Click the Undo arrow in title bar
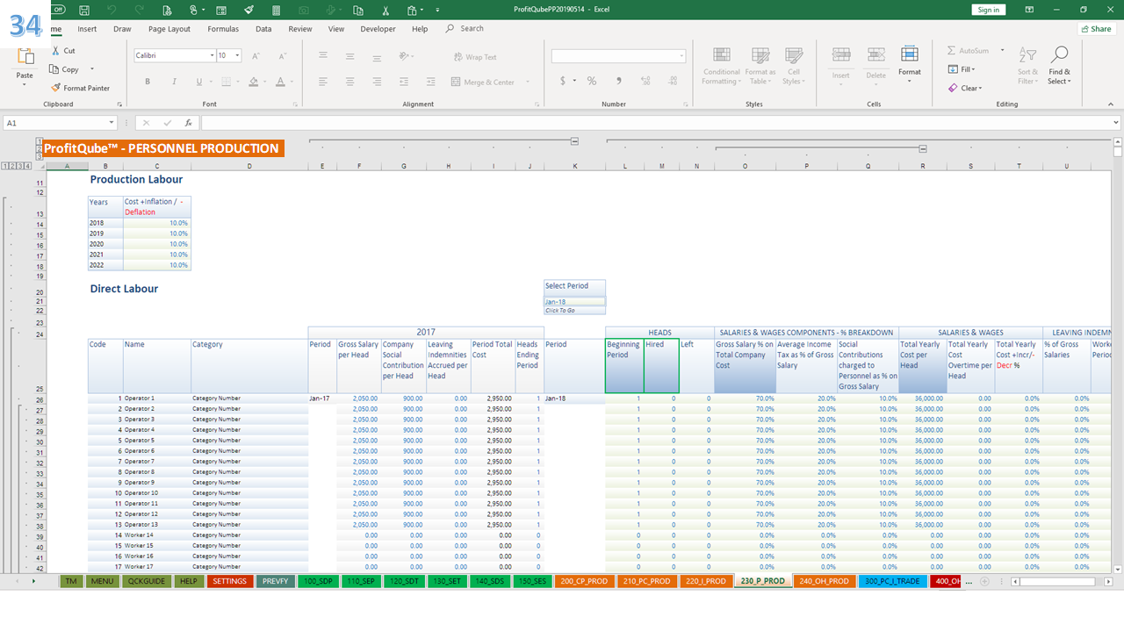Image resolution: width=1124 pixels, height=632 pixels. pyautogui.click(x=112, y=10)
